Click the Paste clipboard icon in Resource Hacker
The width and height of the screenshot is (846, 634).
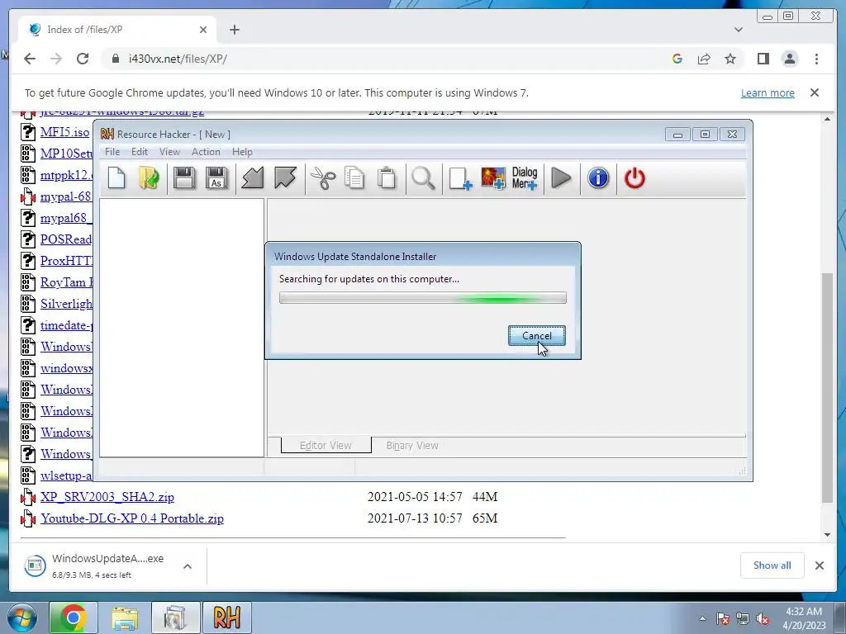pyautogui.click(x=387, y=178)
